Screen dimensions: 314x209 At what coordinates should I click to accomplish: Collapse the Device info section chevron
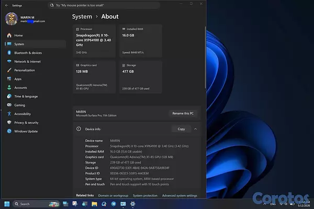coord(195,129)
